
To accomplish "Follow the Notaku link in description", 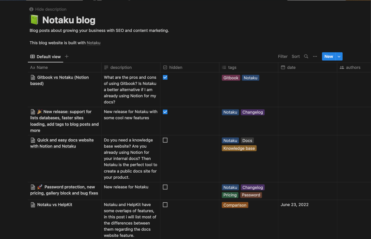I will pos(93,43).
